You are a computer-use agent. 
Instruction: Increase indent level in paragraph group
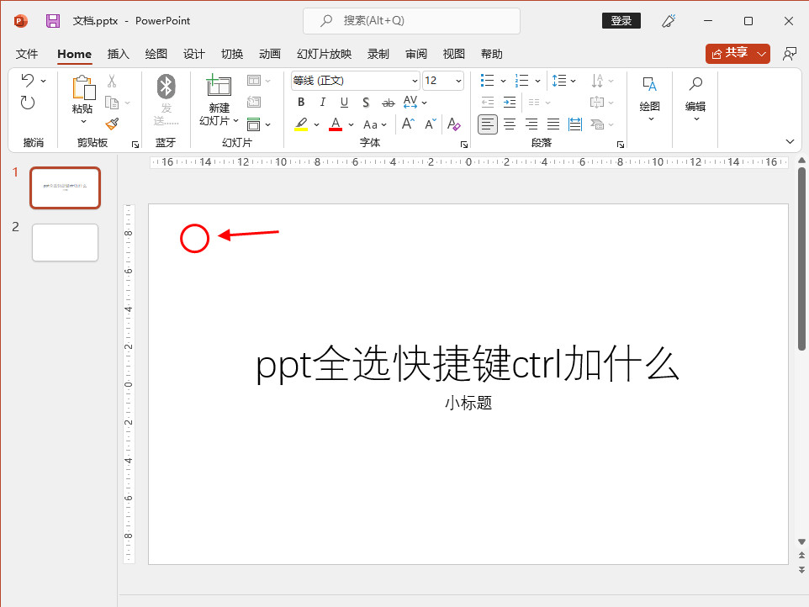(x=510, y=103)
